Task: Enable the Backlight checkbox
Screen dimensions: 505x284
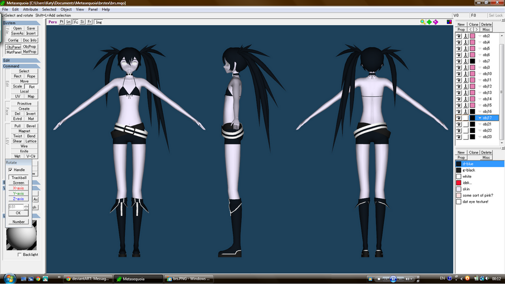Action: (20, 255)
